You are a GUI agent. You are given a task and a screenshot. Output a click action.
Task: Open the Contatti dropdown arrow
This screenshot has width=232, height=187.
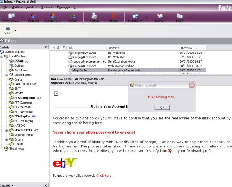[12, 186]
